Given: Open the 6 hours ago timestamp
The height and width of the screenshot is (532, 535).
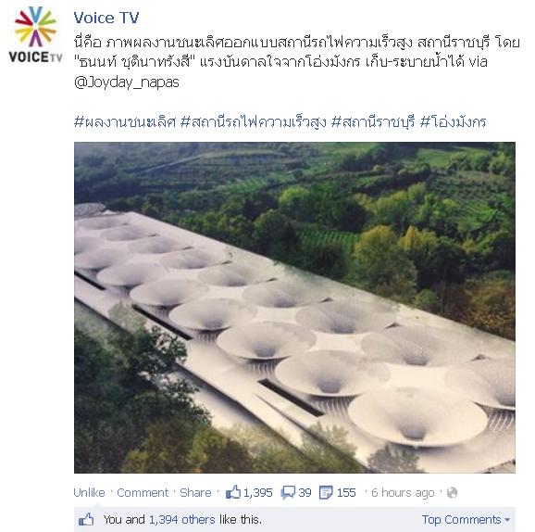Looking at the screenshot, I should [x=403, y=492].
